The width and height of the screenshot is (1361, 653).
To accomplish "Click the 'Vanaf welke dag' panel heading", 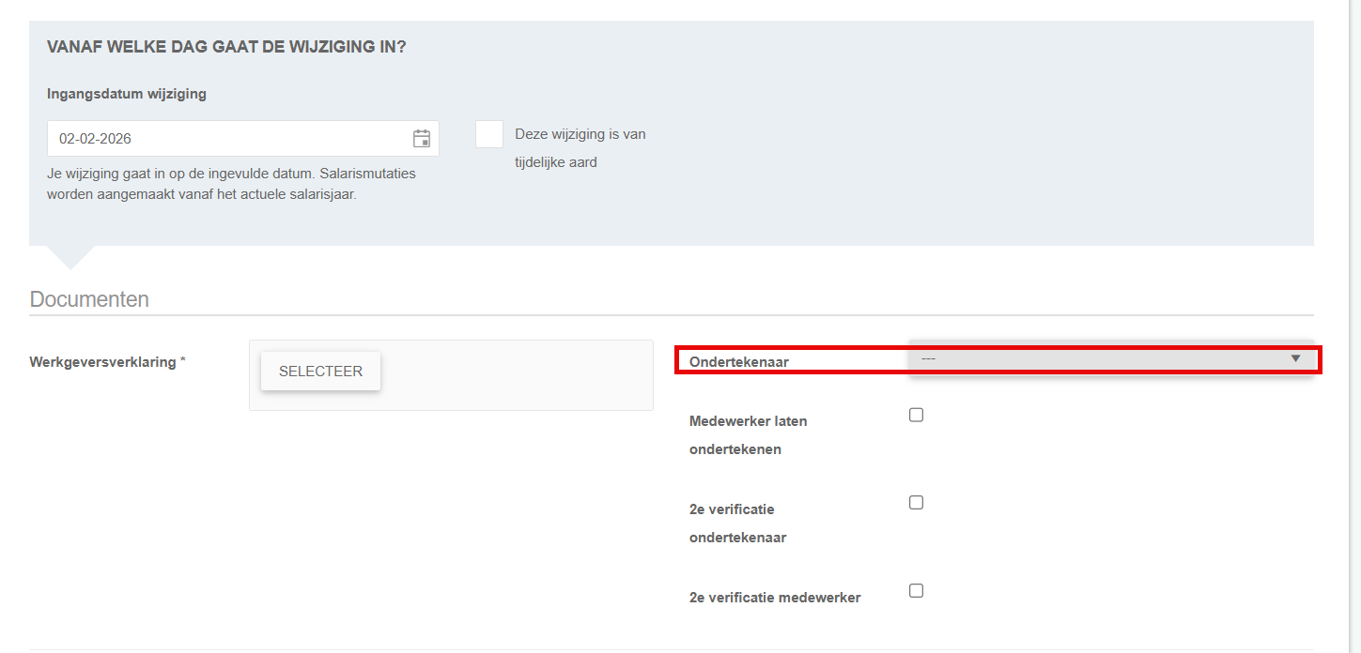I will pyautogui.click(x=226, y=47).
